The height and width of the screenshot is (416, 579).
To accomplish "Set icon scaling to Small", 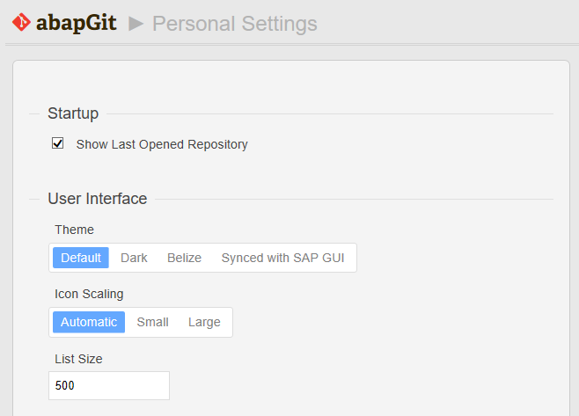I will (152, 322).
